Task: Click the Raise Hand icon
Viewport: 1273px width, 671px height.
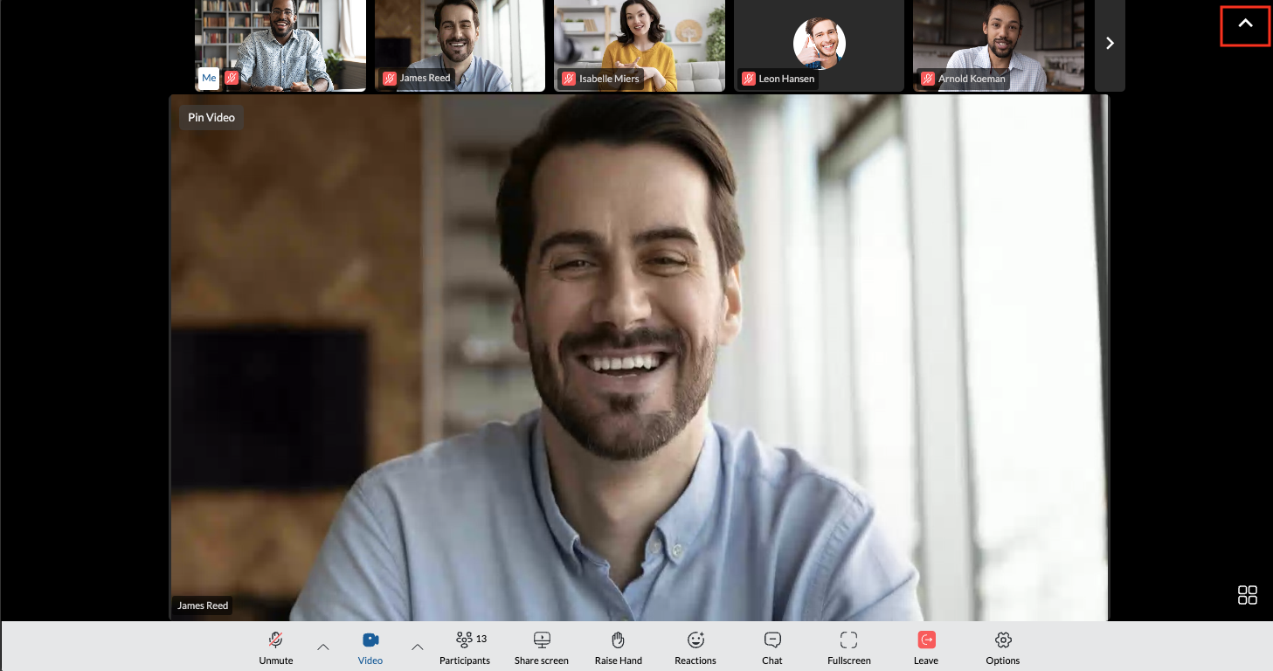Action: click(619, 640)
